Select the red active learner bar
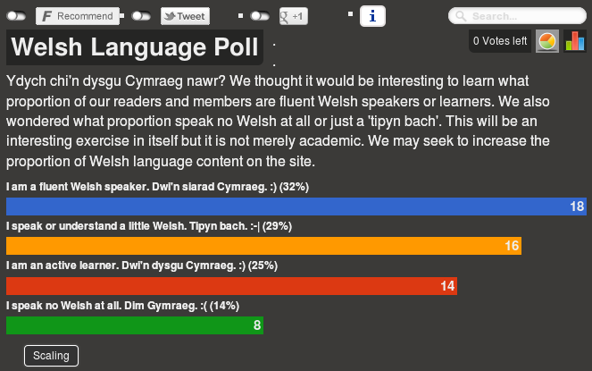The height and width of the screenshot is (371, 592). coord(232,286)
